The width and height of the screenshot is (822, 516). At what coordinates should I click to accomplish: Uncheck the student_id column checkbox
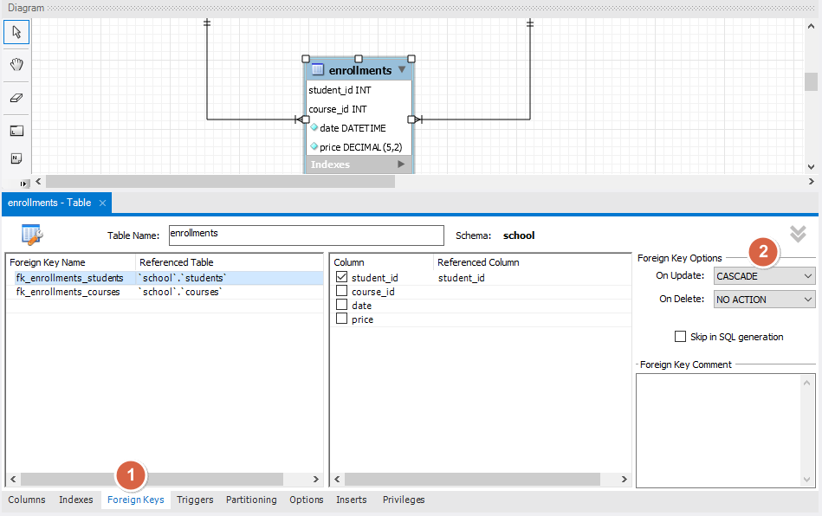click(x=341, y=278)
